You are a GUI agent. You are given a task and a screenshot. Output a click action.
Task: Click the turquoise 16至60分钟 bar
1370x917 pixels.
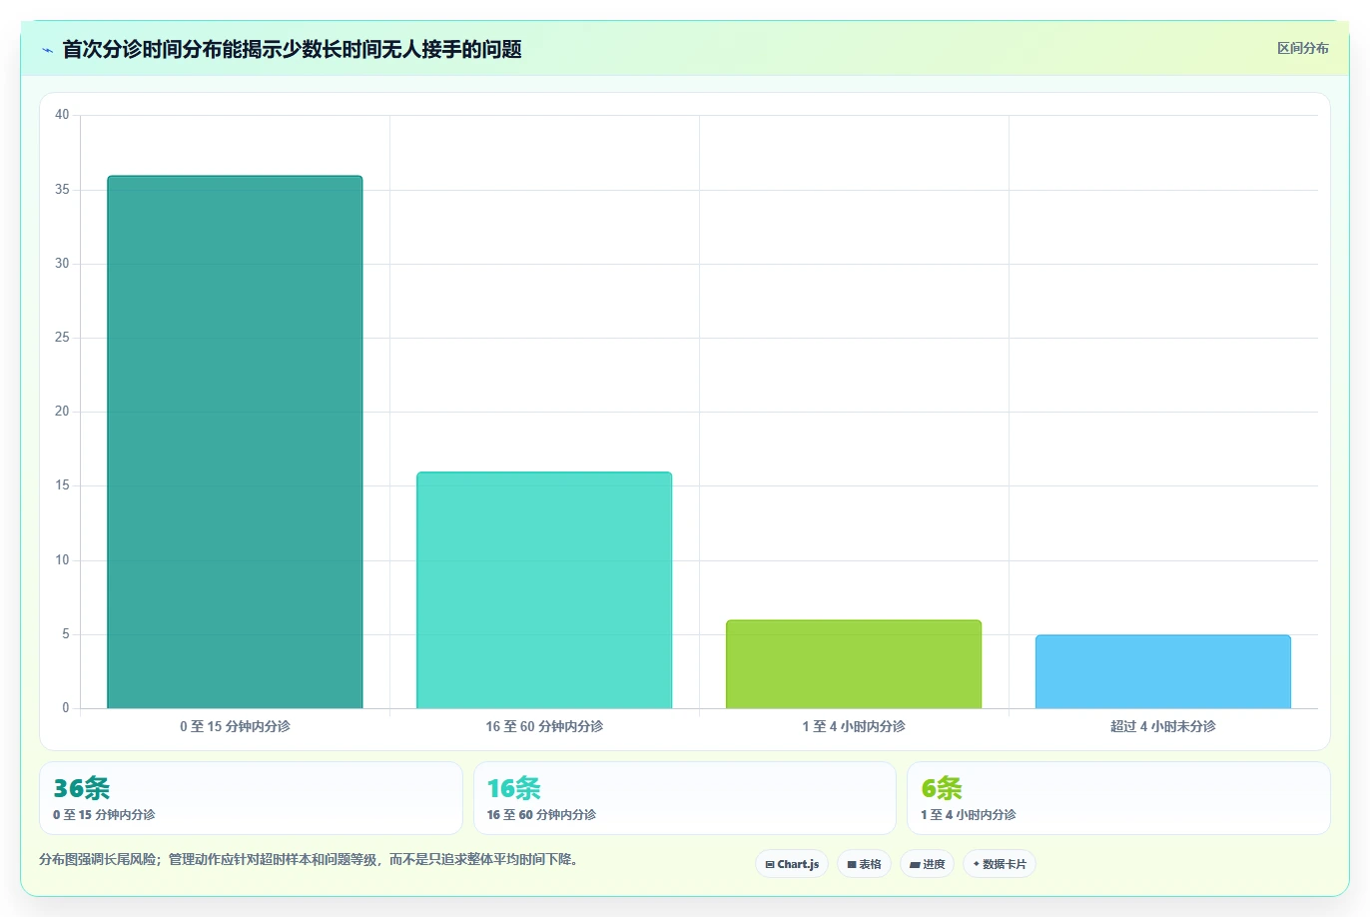click(544, 590)
